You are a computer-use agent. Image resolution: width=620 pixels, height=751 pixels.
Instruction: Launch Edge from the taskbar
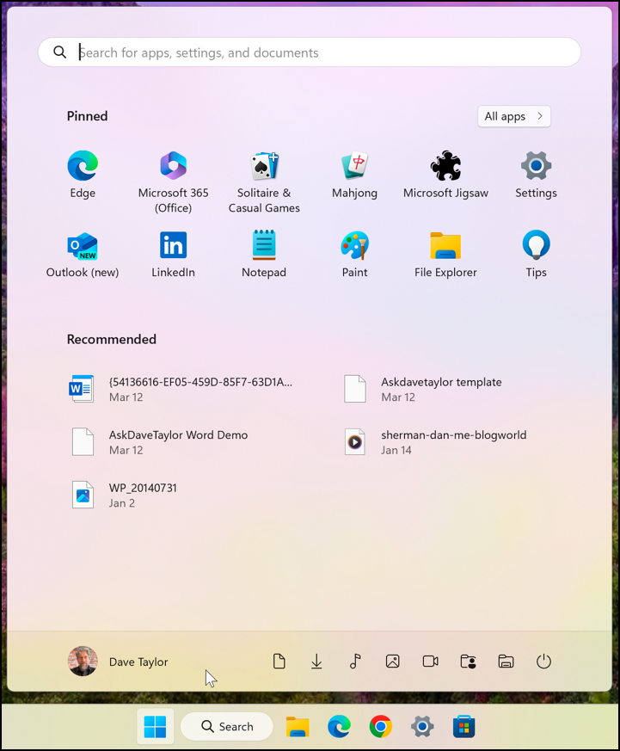339,727
